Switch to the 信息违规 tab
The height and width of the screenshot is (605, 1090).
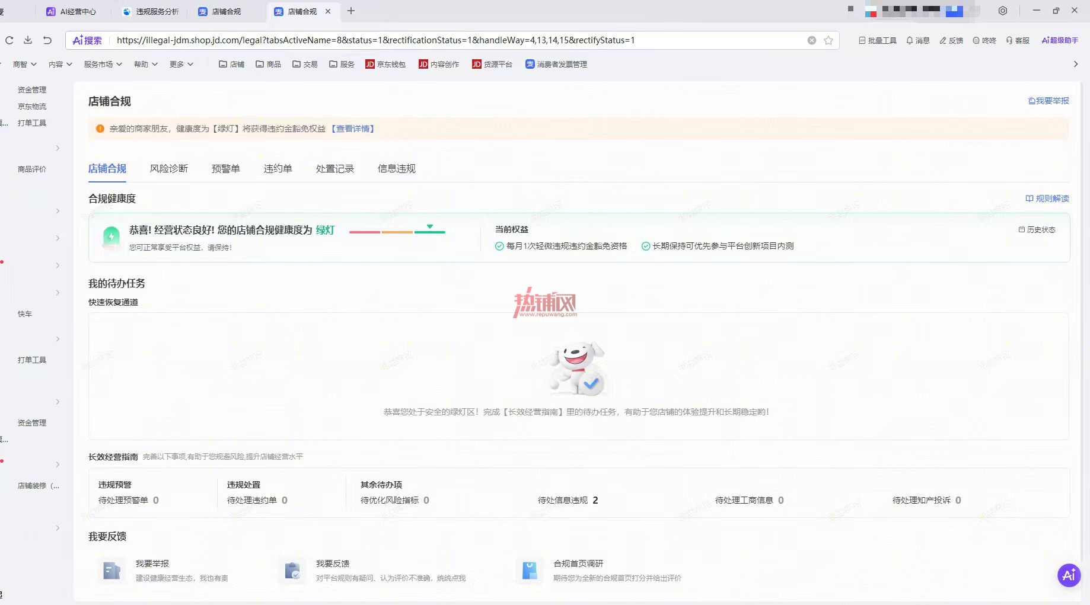point(397,169)
